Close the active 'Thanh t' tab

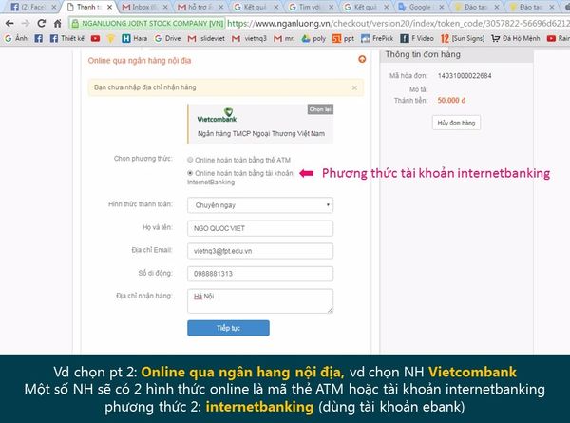click(110, 7)
